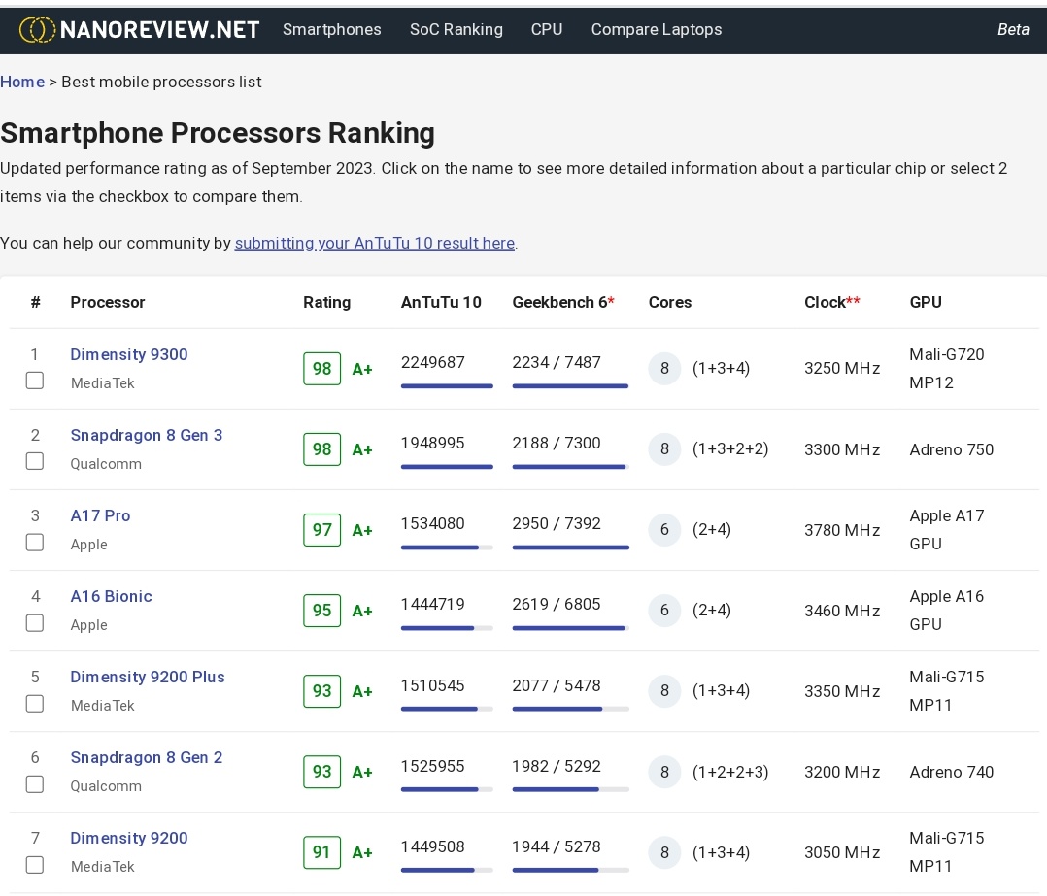Tick the Snapdragon 8 Gen 2 checkbox
The image size is (1047, 896).
(35, 784)
